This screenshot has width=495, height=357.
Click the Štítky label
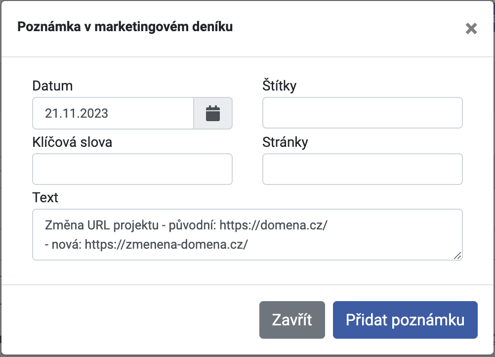(x=280, y=86)
